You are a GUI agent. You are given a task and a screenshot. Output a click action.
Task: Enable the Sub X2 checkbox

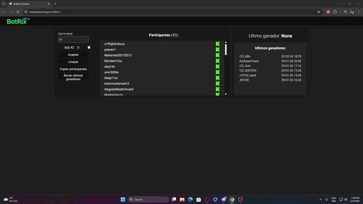pos(89,48)
